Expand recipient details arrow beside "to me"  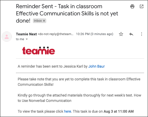(27, 39)
